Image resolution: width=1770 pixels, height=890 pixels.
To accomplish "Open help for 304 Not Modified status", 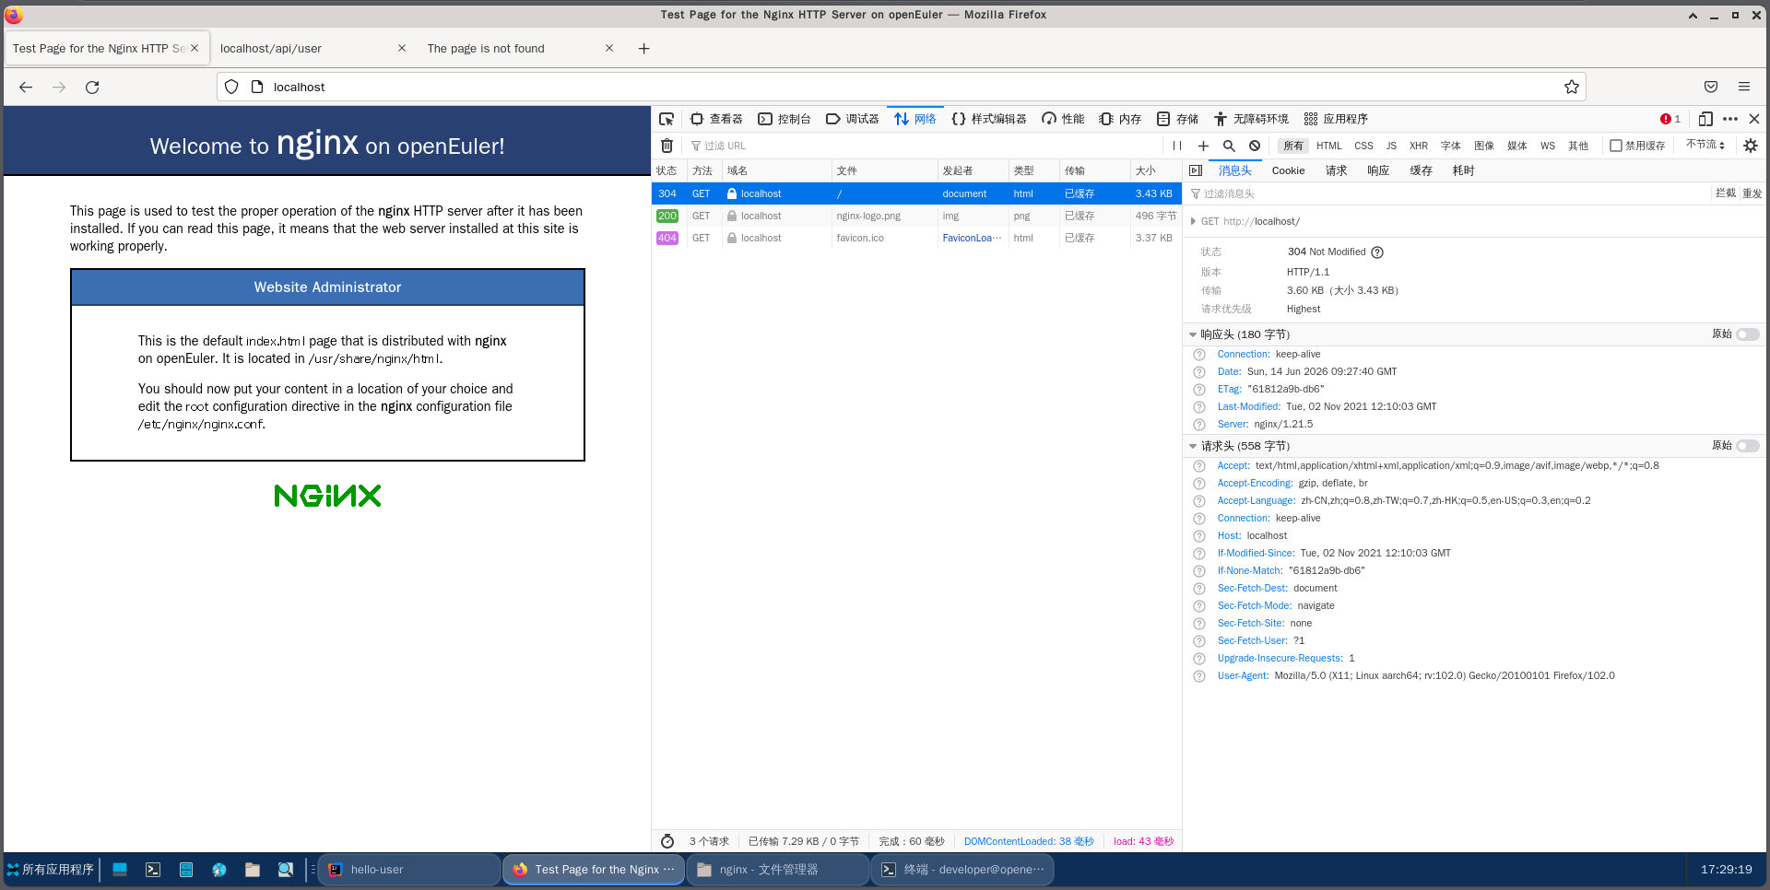I will (x=1377, y=252).
